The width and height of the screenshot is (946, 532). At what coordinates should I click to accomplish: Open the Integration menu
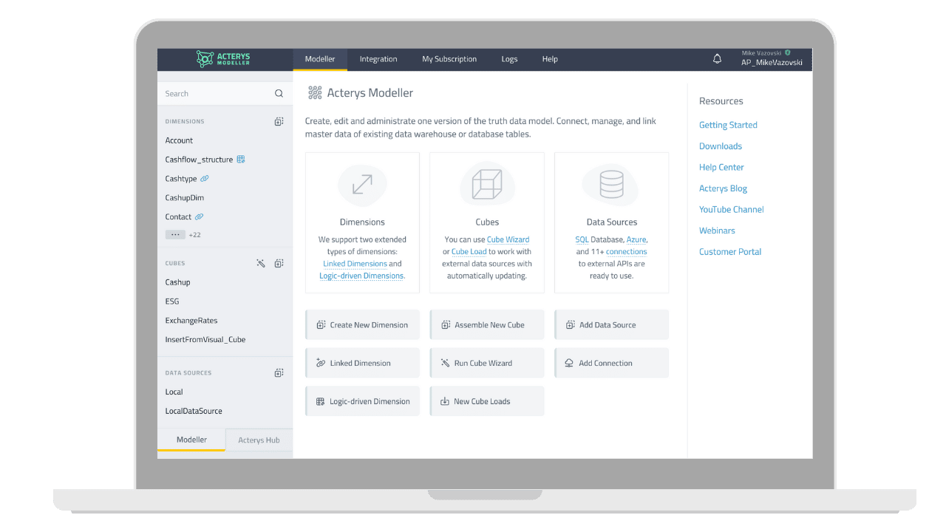coord(378,59)
